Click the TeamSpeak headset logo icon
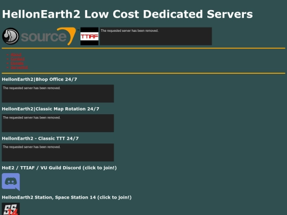The height and width of the screenshot is (215, 287). [11, 36]
